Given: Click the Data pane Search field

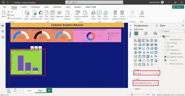Looking at the screenshot, I should [172, 31].
